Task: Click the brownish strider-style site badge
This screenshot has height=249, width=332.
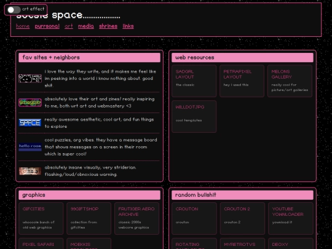Action: click(x=30, y=171)
